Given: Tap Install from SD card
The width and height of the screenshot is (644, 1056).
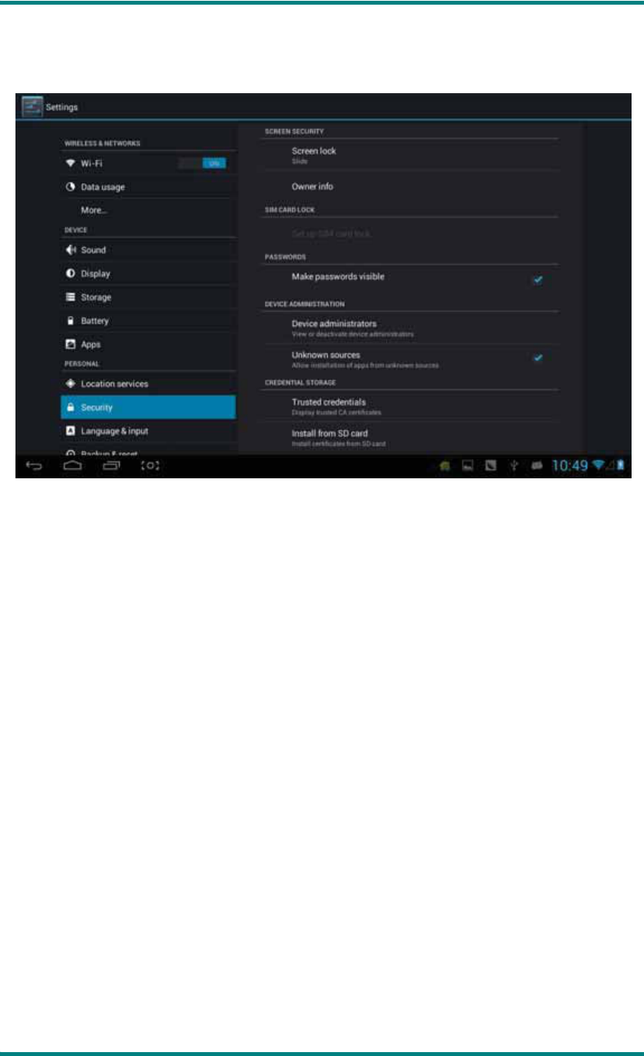Looking at the screenshot, I should 409,437.
